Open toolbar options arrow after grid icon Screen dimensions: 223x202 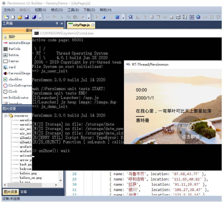click(123, 18)
